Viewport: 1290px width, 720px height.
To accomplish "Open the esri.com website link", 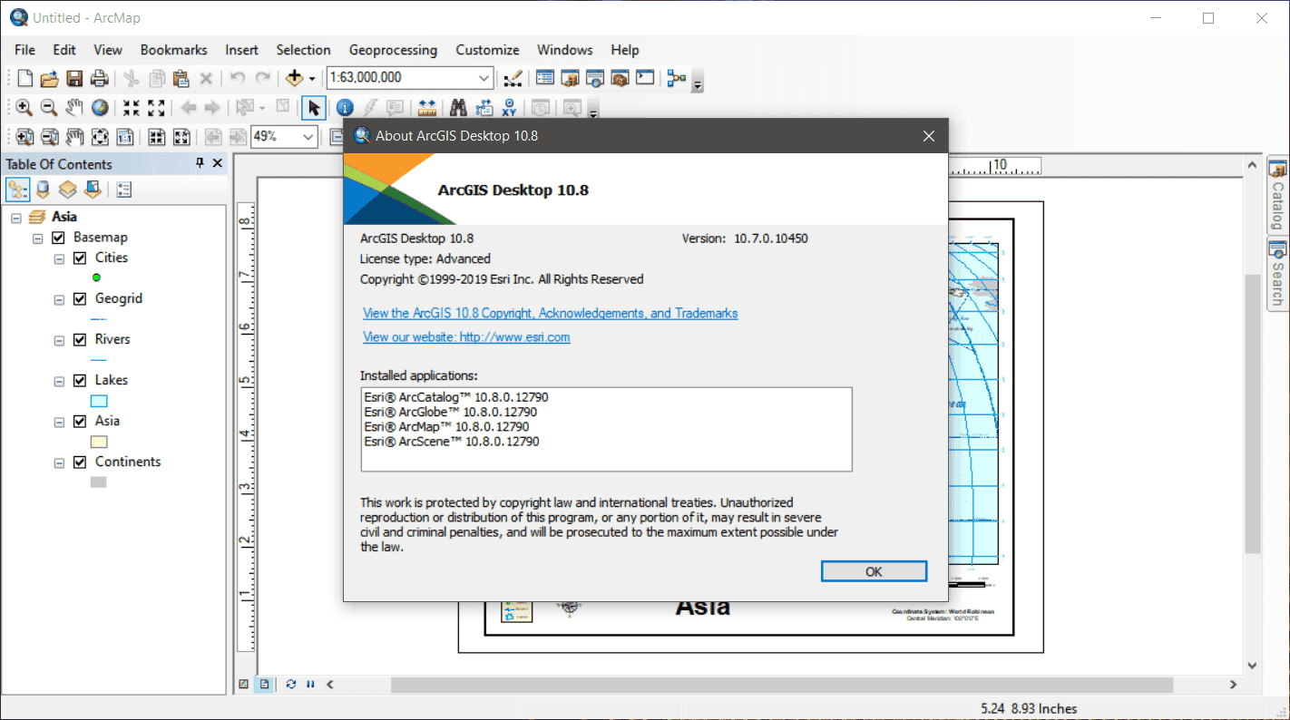I will 466,336.
